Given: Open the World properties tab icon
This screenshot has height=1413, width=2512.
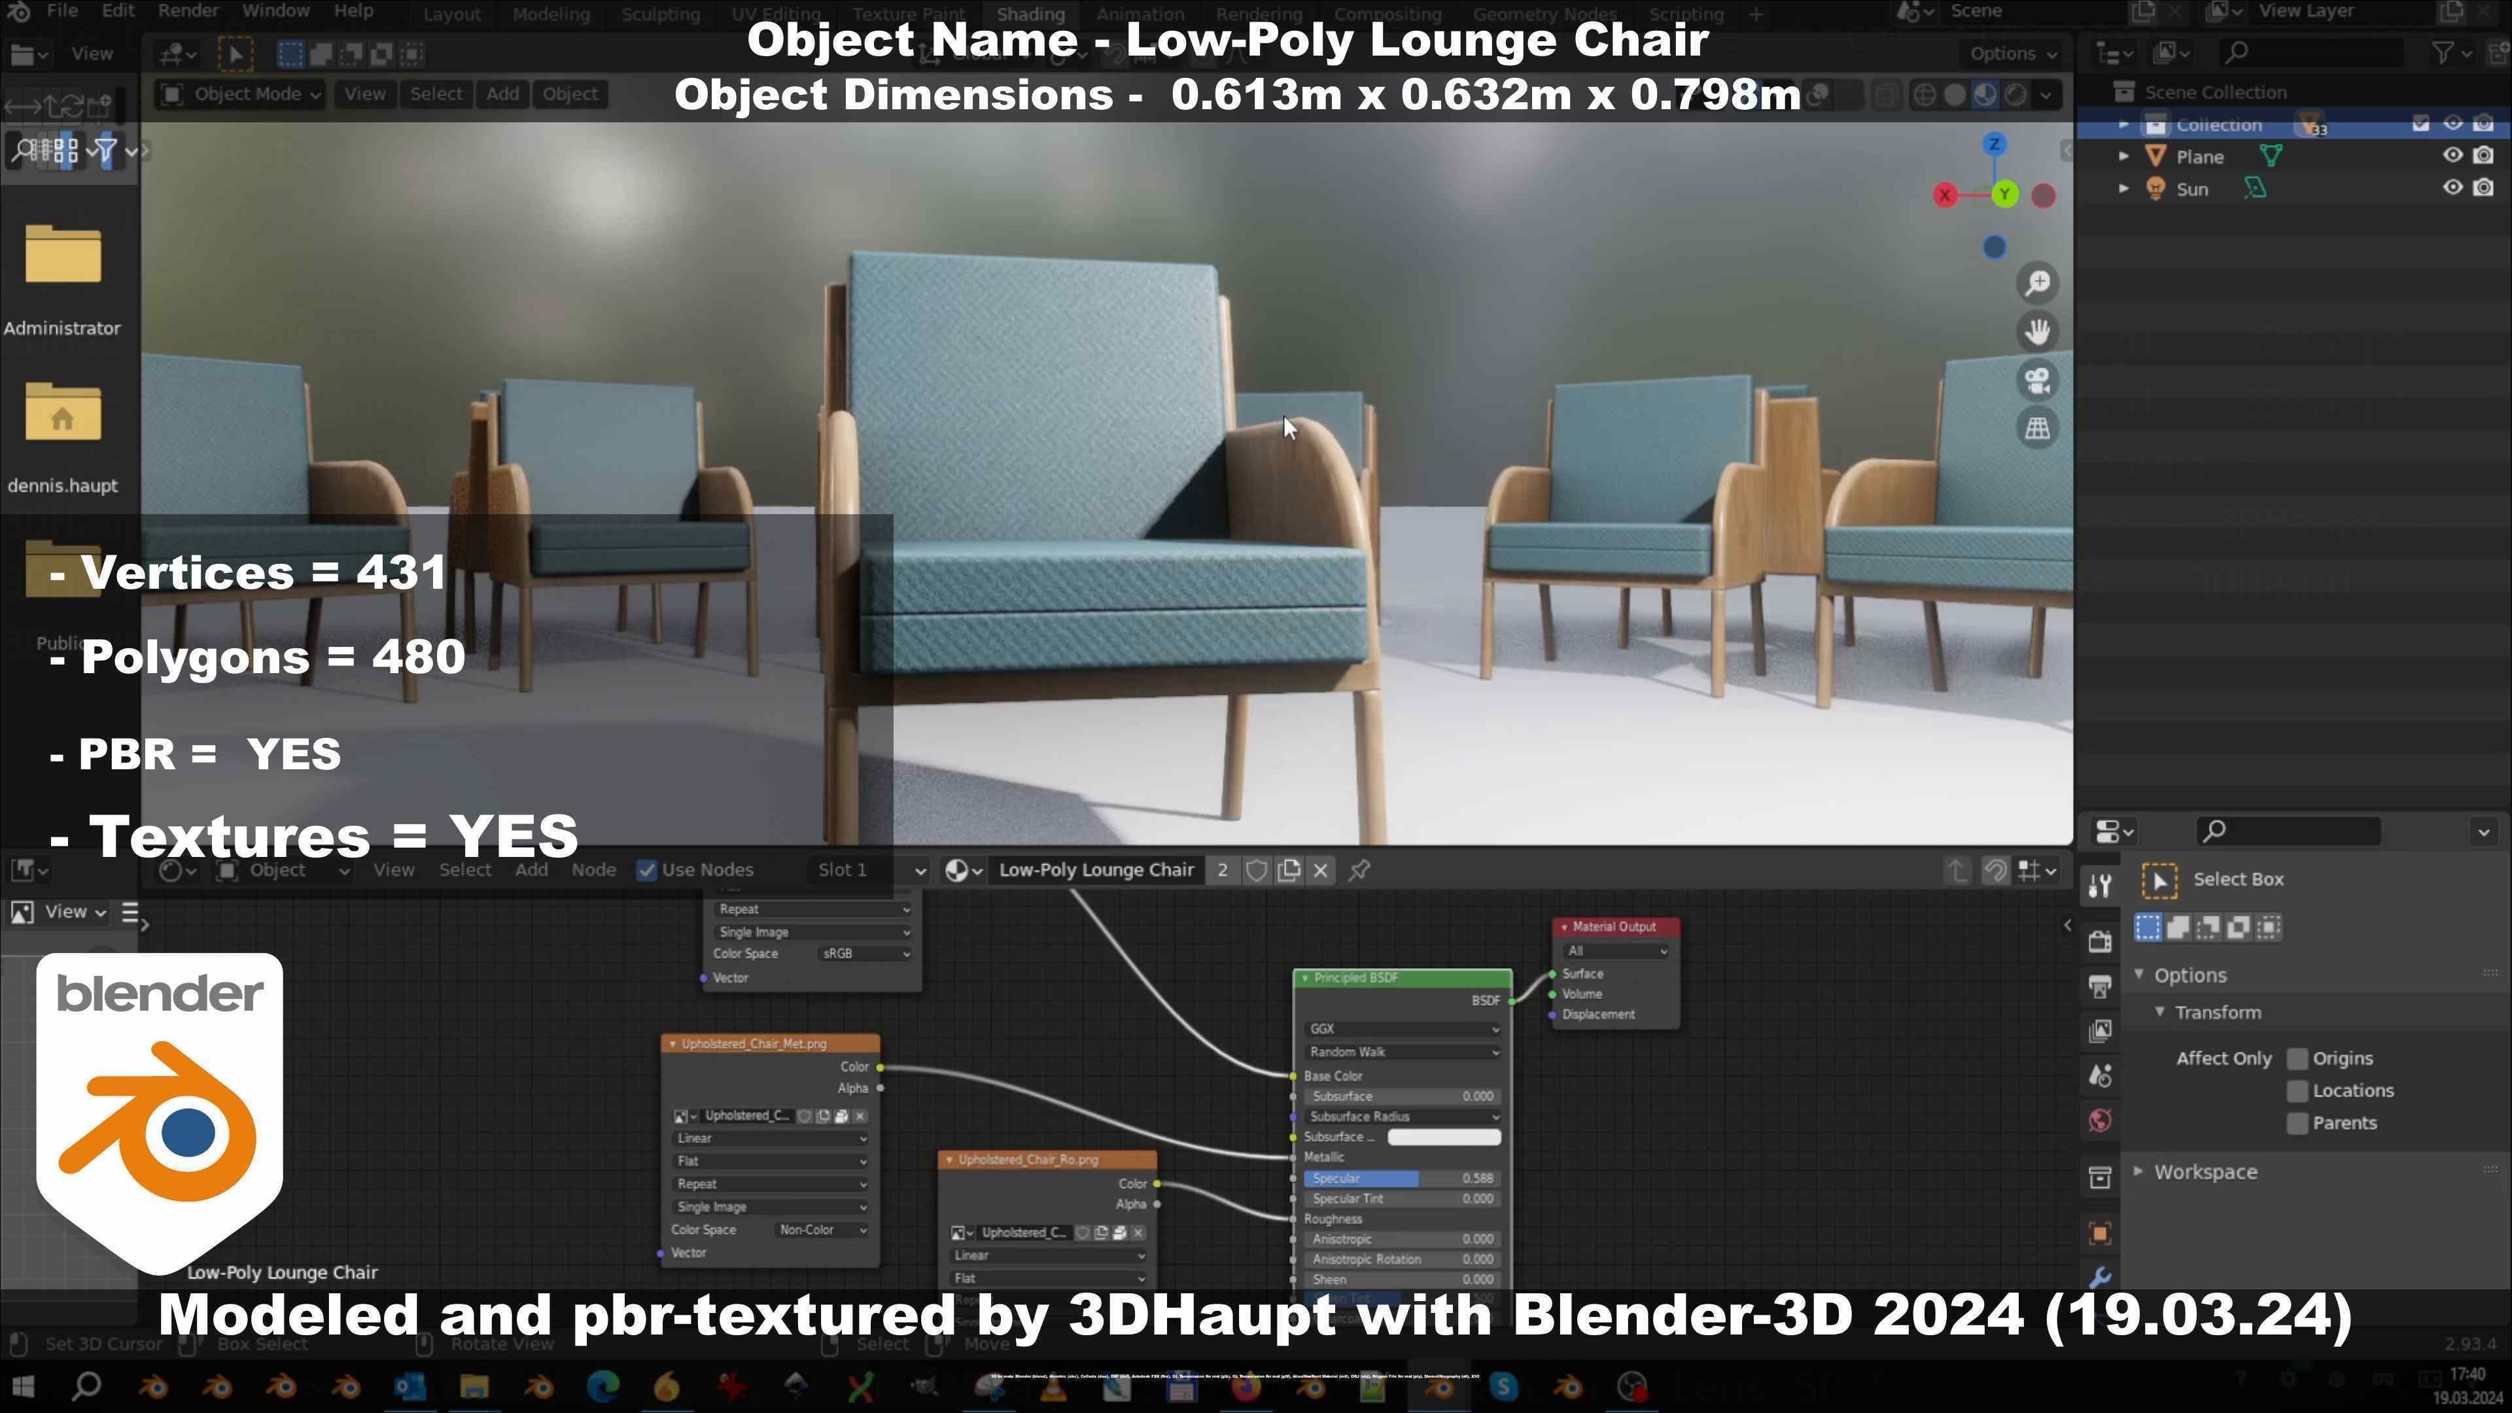Looking at the screenshot, I should [2099, 1121].
